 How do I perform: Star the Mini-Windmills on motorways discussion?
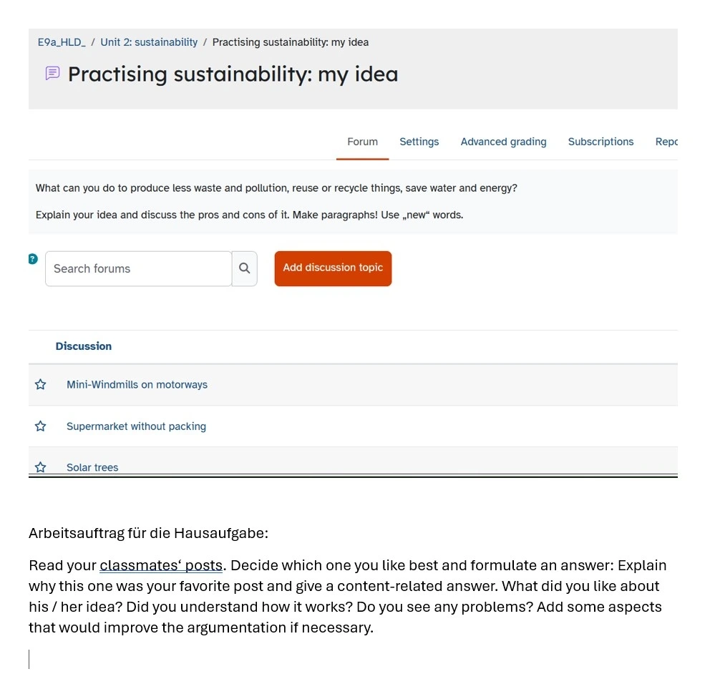41,385
